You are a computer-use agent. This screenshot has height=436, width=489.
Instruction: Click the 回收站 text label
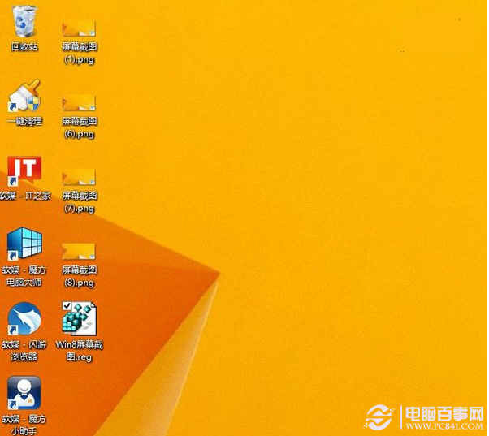[24, 47]
